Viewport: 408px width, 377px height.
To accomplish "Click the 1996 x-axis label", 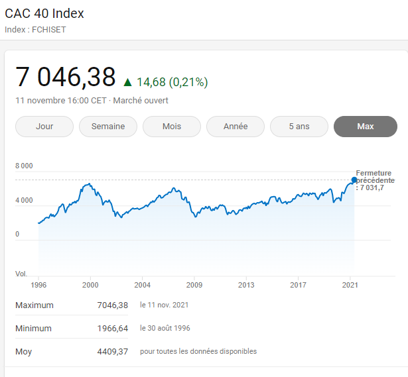I will coord(38,285).
